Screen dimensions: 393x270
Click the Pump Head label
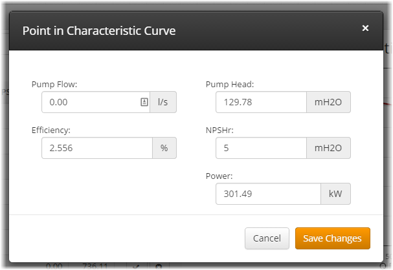(x=230, y=85)
